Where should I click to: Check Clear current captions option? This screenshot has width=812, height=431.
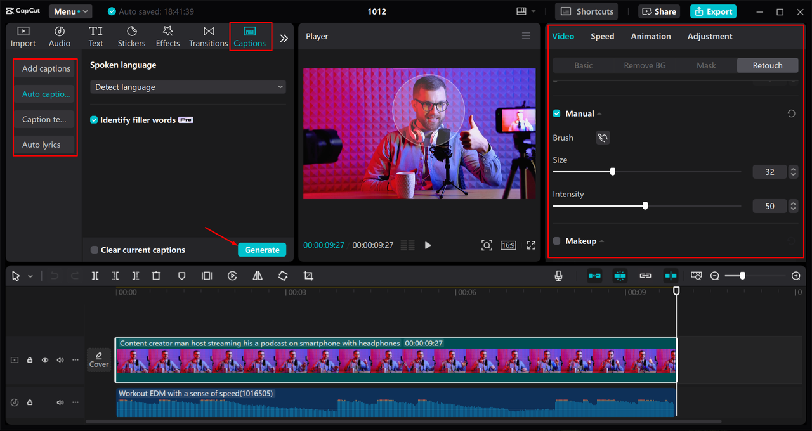[95, 250]
